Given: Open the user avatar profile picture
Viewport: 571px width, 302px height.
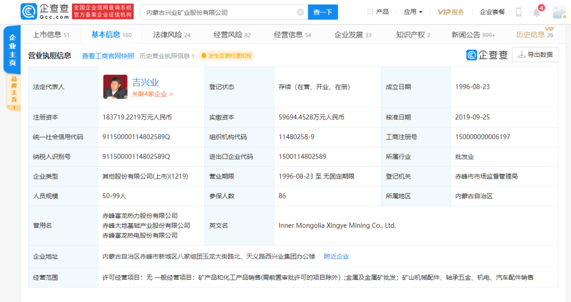Looking at the screenshot, I should pos(559,12).
